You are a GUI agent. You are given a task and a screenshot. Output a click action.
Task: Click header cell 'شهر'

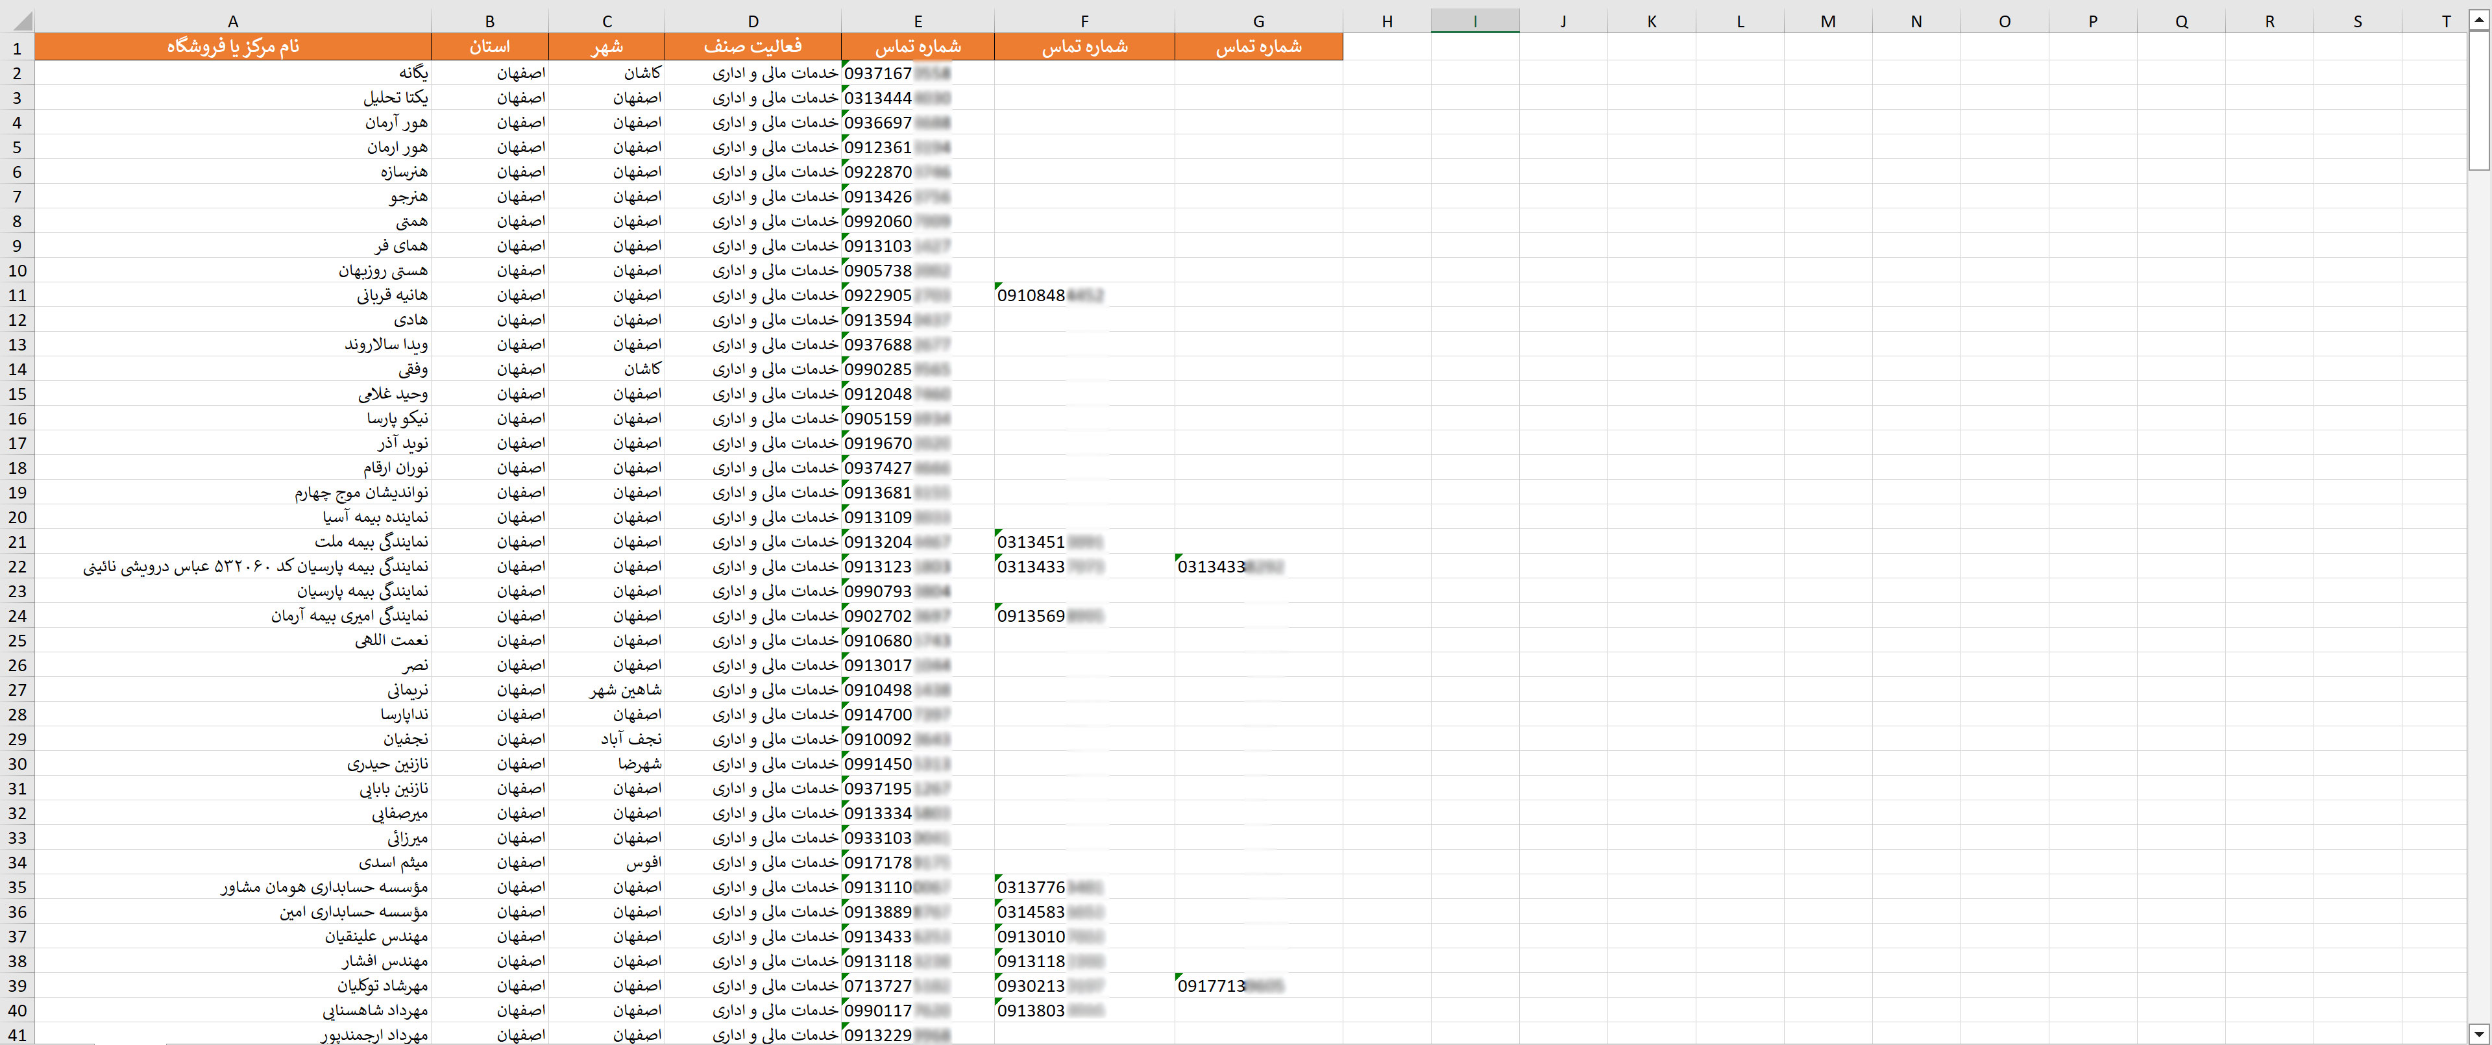[x=607, y=47]
